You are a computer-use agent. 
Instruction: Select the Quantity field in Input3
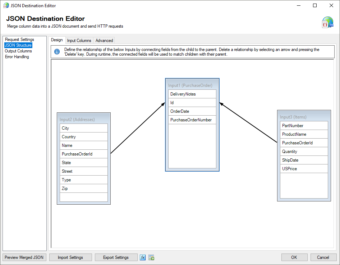289,151
